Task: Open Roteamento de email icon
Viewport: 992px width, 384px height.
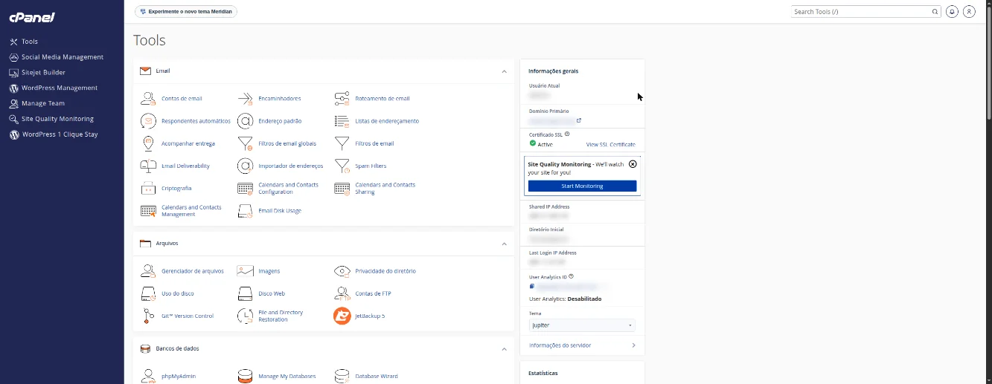Action: click(x=342, y=98)
